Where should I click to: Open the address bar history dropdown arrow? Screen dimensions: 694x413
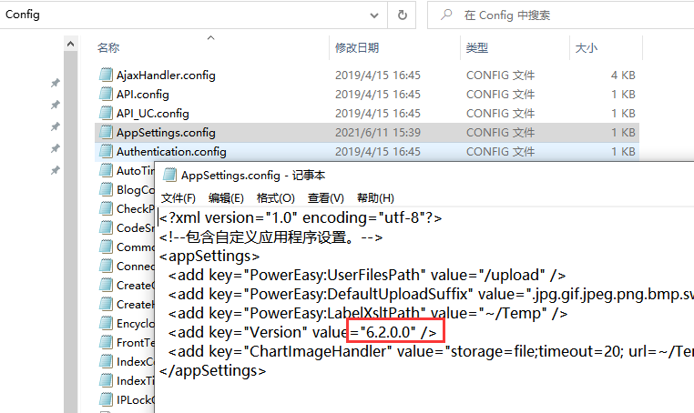coord(374,15)
